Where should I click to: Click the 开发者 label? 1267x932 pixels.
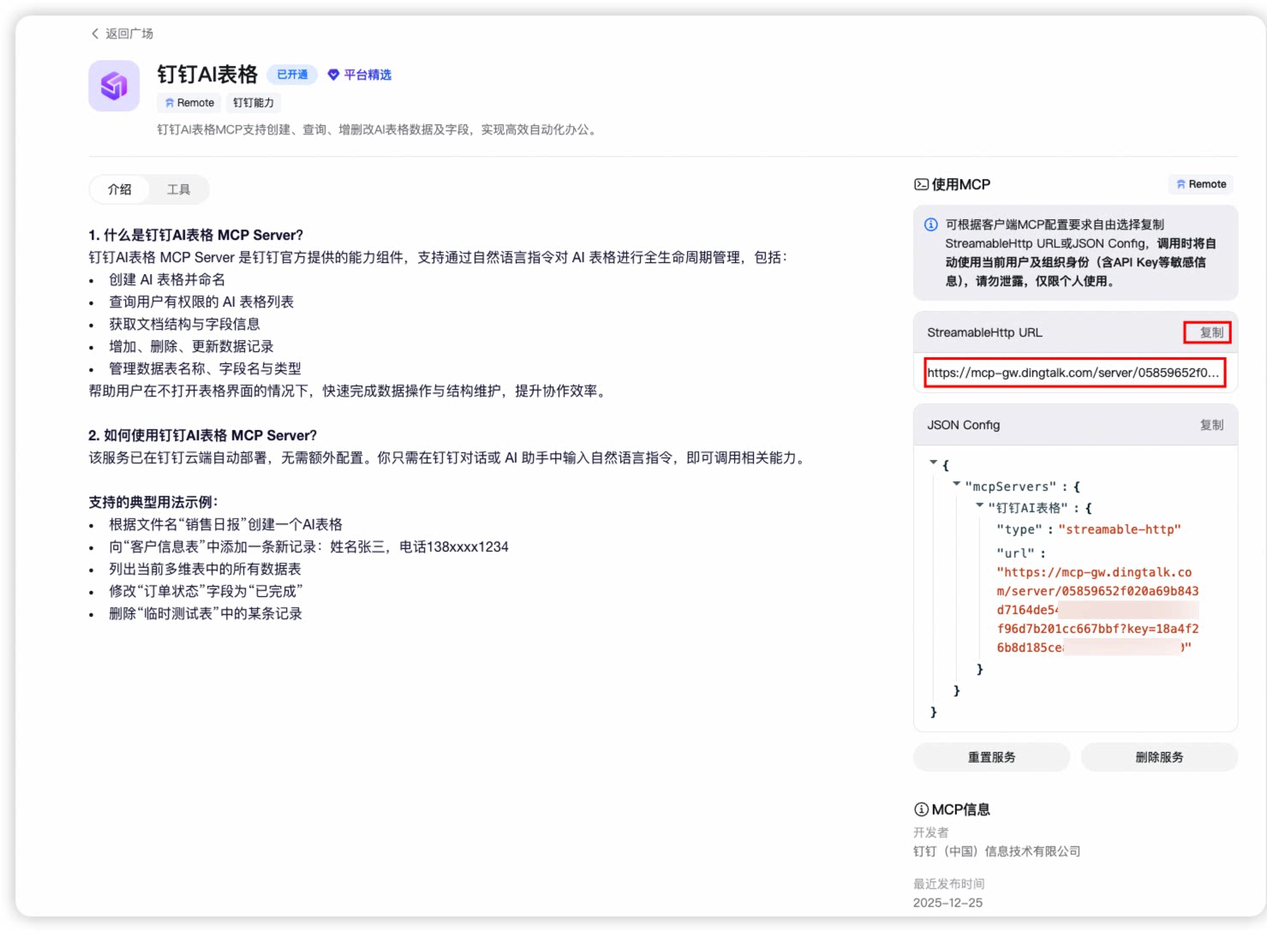coord(930,833)
